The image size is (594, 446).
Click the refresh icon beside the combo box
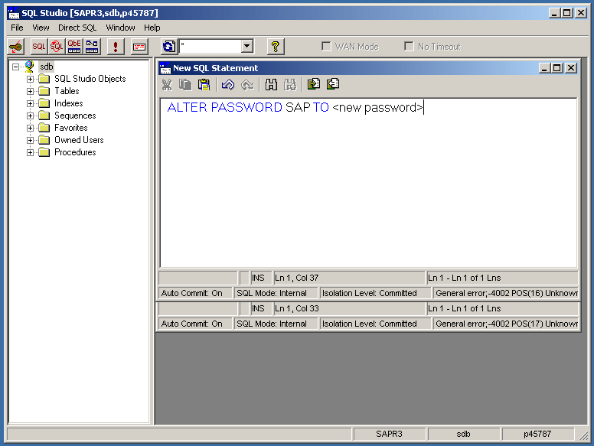click(169, 47)
